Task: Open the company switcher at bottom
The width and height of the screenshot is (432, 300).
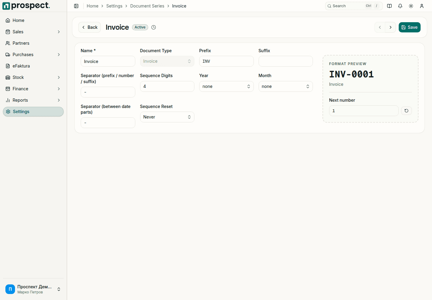Action: [x=33, y=289]
